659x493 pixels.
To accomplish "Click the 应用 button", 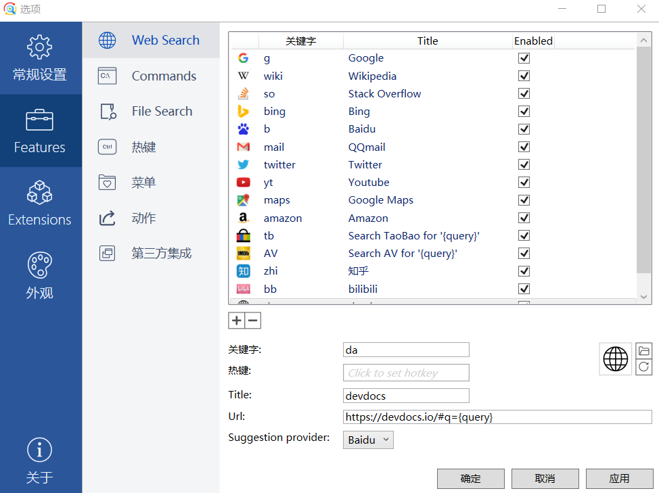I will pyautogui.click(x=620, y=479).
